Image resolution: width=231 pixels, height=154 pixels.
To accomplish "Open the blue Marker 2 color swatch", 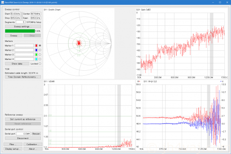I will [x=36, y=50].
